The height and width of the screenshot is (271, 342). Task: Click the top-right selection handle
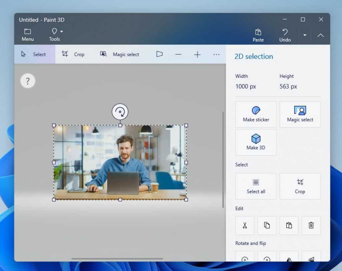tap(186, 125)
